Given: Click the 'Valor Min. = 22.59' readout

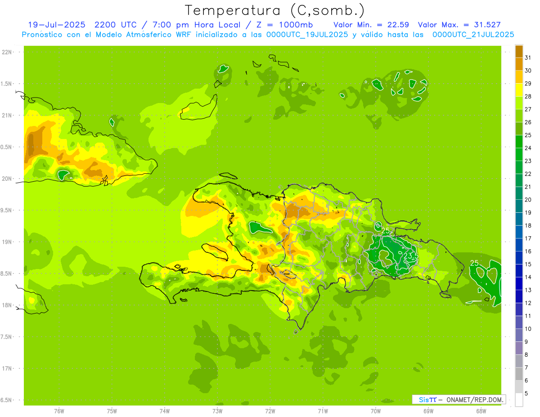Looking at the screenshot, I should [x=371, y=25].
